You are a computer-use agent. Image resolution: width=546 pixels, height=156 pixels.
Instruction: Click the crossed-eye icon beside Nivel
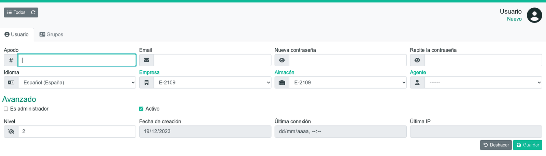(11, 131)
